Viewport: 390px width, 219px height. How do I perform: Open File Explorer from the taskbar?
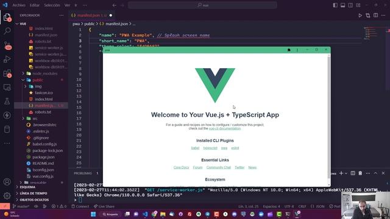tap(163, 214)
